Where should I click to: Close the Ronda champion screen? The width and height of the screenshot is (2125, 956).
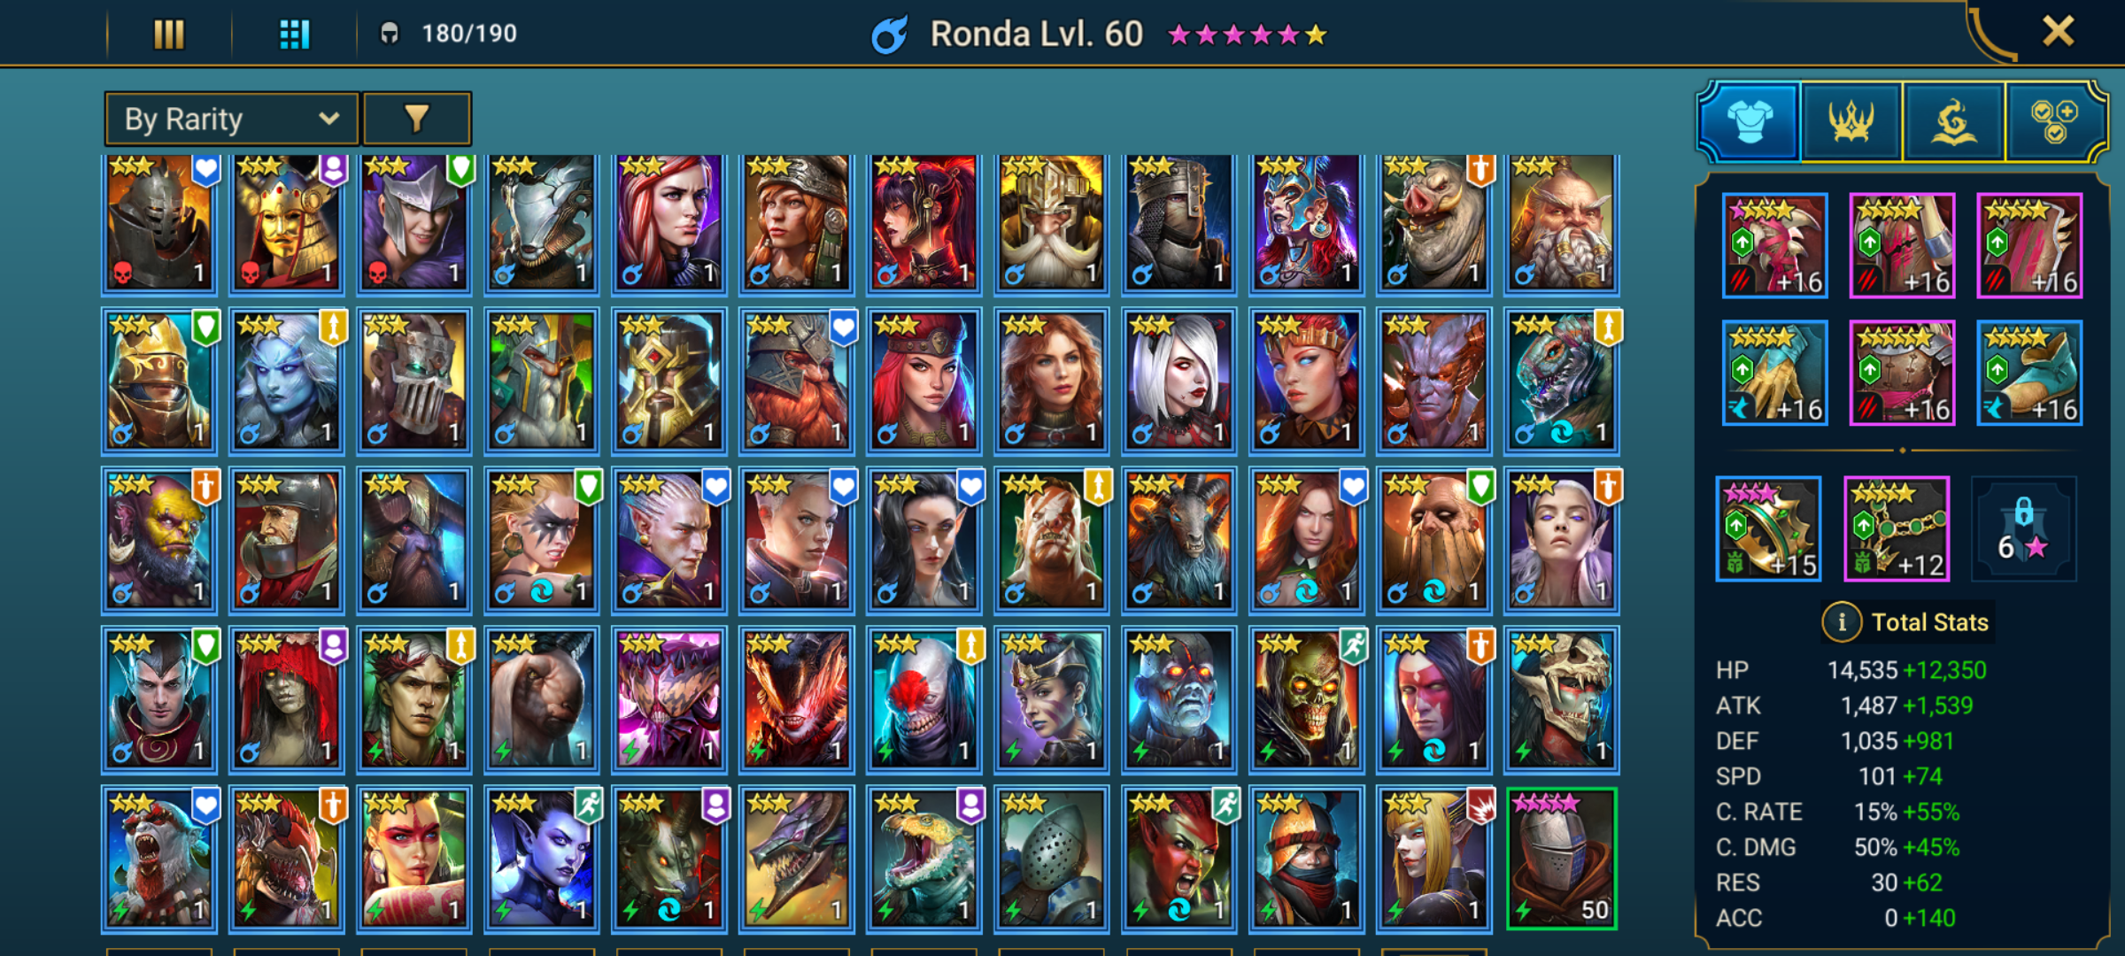click(x=2058, y=33)
